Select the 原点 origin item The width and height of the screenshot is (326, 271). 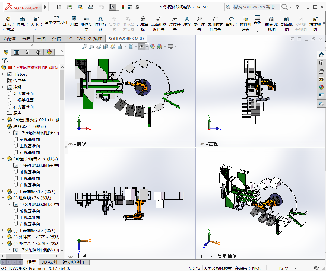[17, 113]
